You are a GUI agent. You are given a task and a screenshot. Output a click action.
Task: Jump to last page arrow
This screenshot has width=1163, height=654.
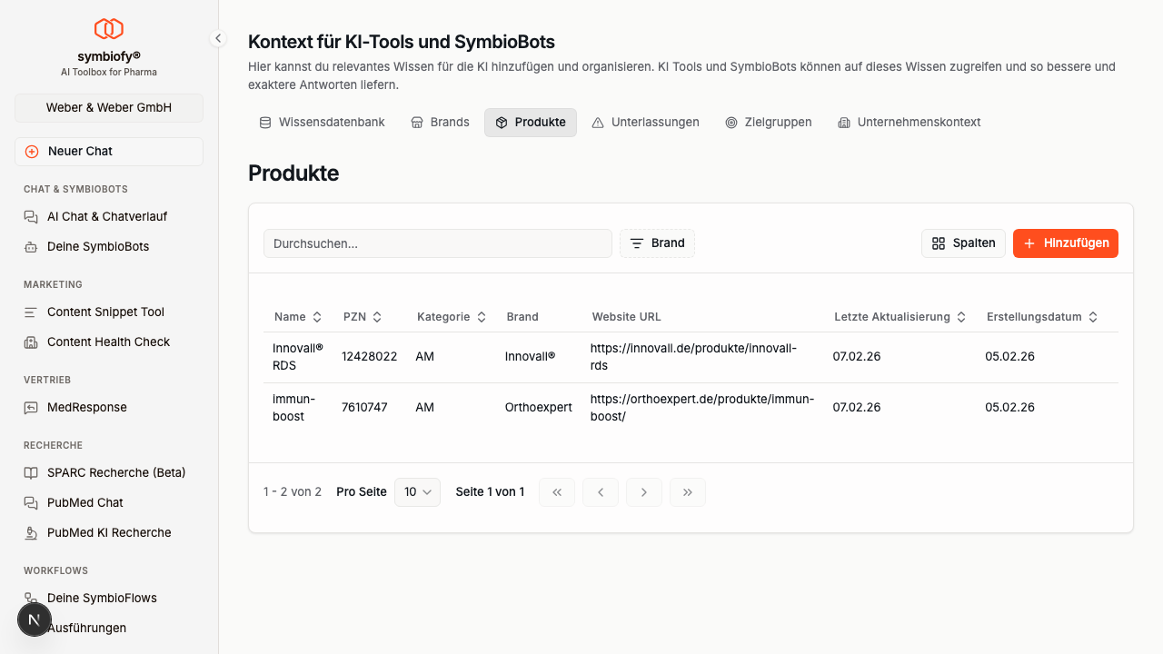(x=688, y=492)
